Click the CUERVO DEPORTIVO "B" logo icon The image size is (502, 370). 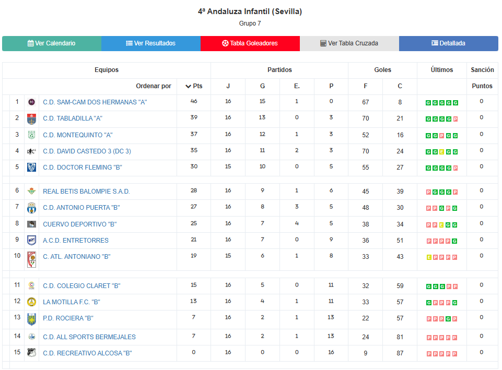(31, 224)
